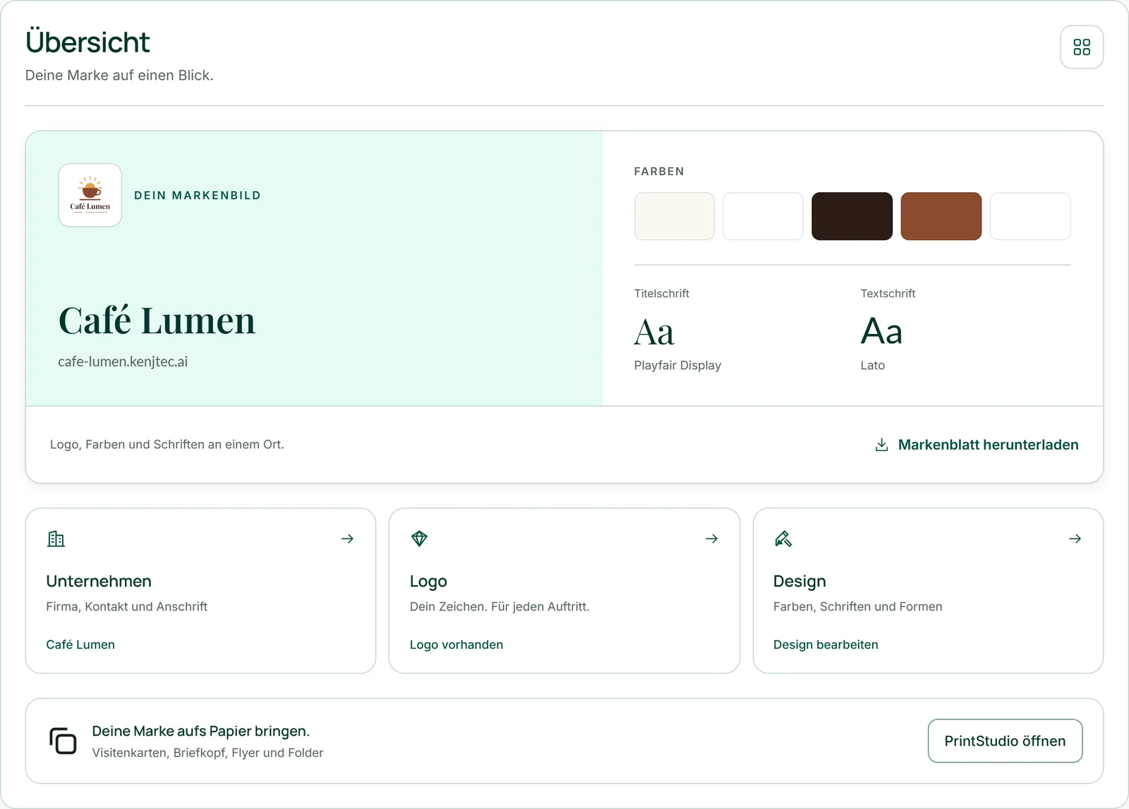Click 'Visitenkarten, Briefkopf, Flyer und Folder' text

click(x=207, y=753)
